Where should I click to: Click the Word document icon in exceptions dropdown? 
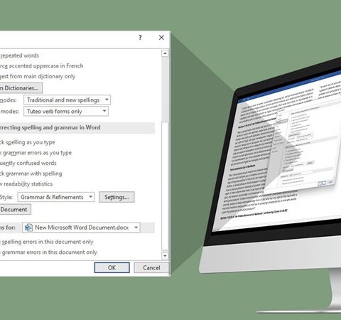[x=28, y=228]
